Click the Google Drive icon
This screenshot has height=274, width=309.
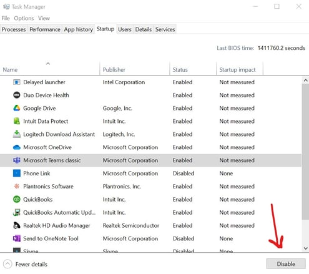(x=17, y=108)
